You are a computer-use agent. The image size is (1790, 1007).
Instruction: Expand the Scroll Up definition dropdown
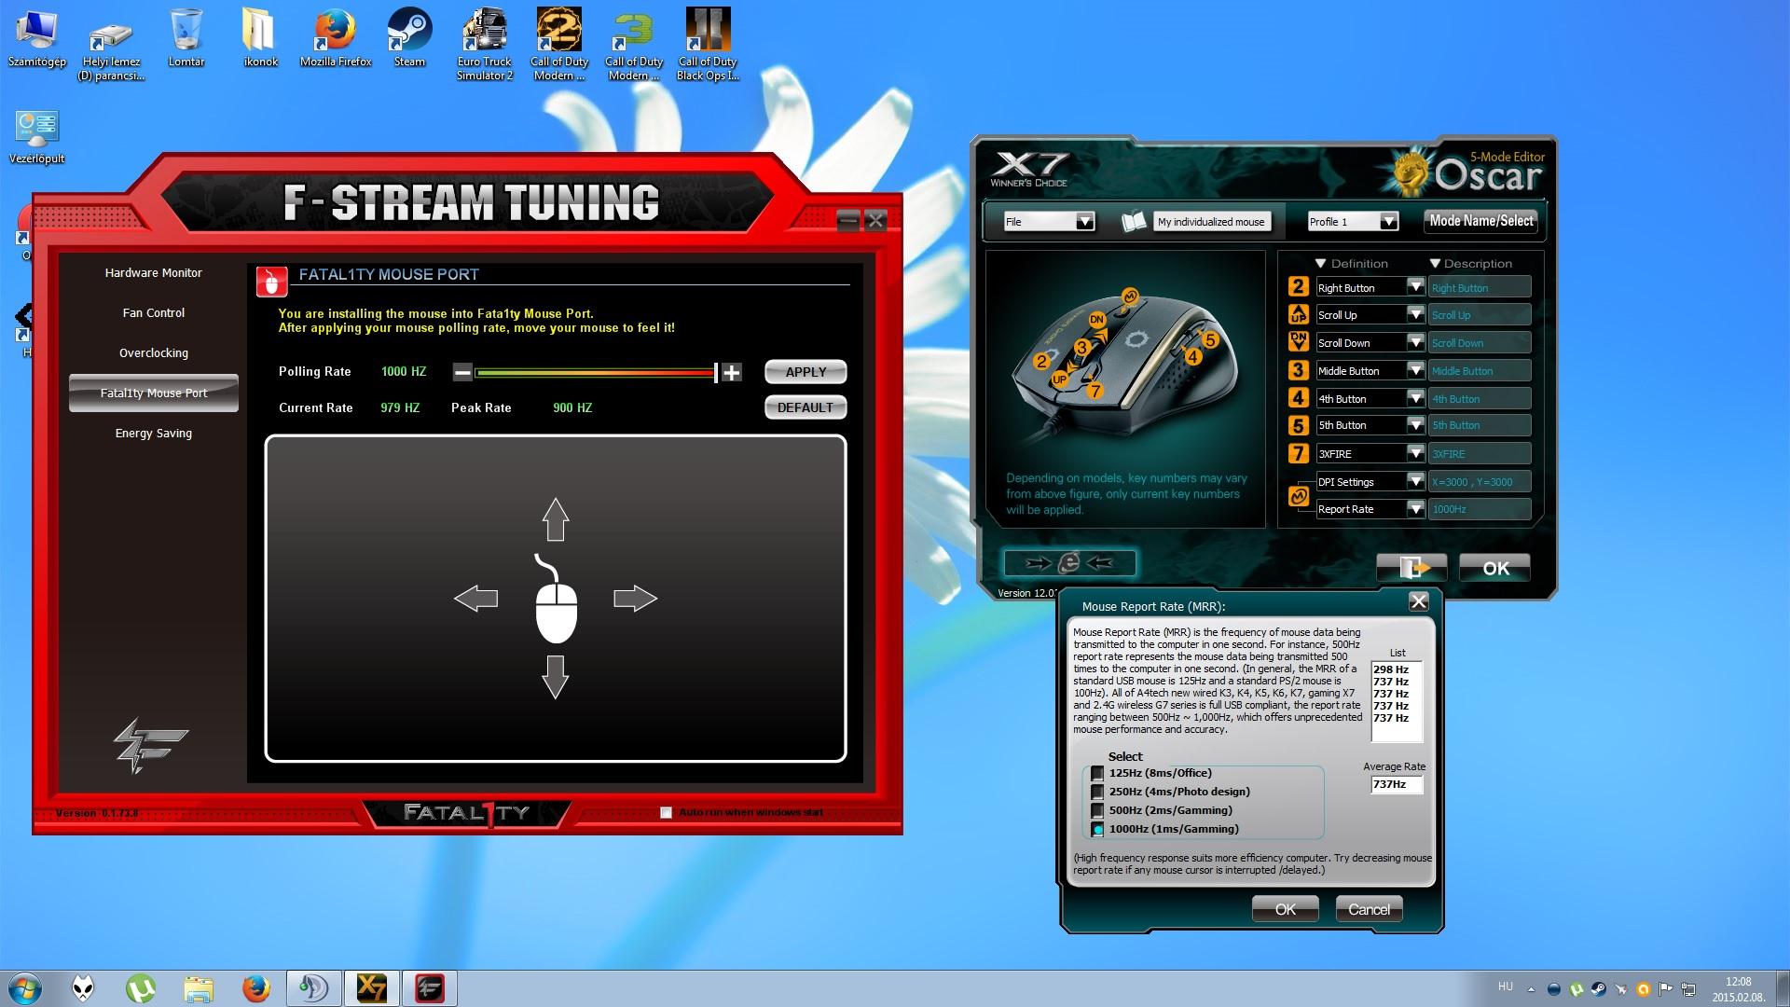[1415, 314]
